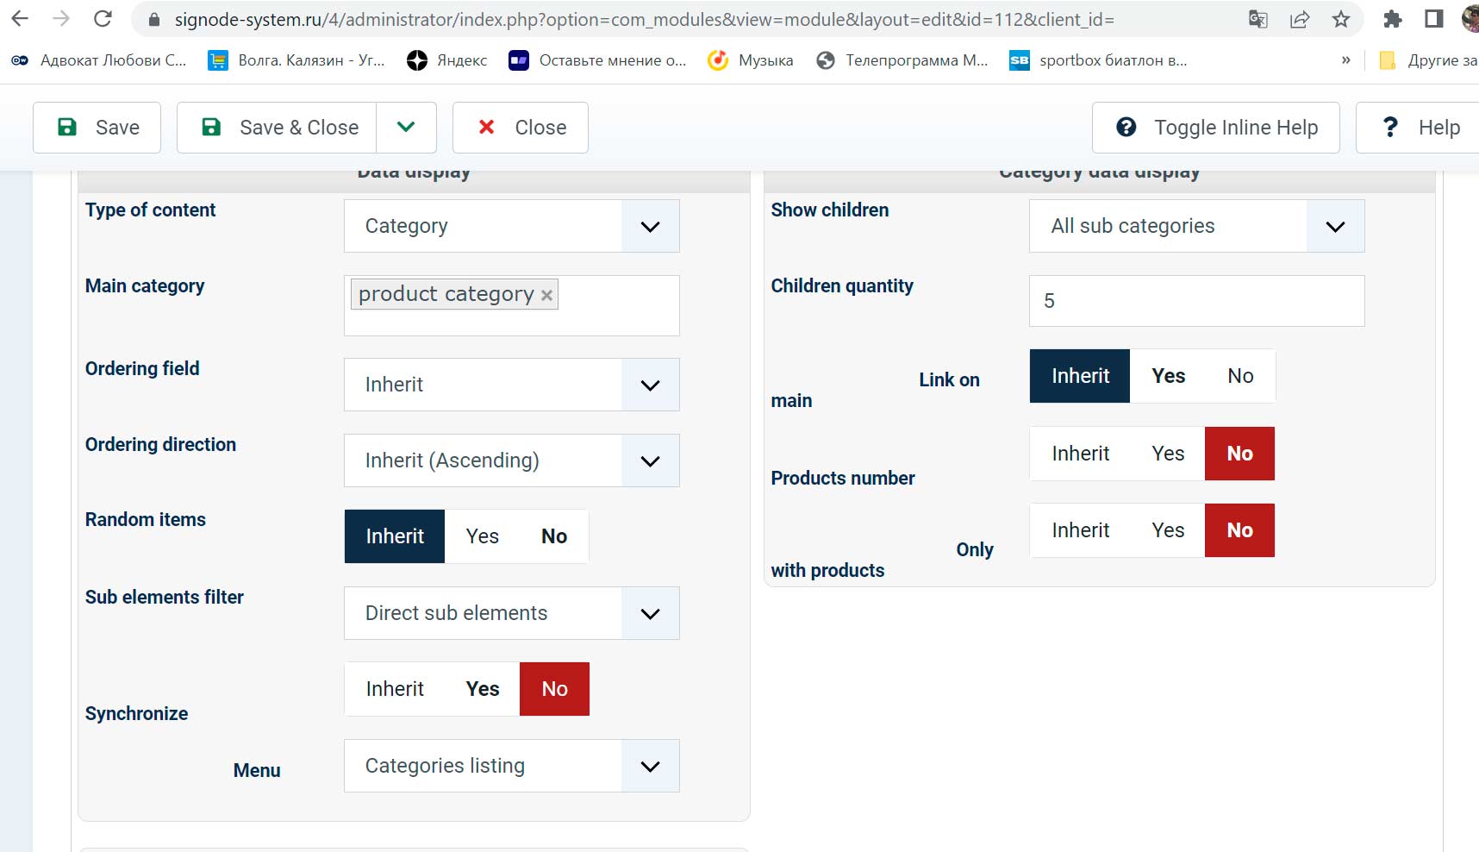Click the translate page icon
Image resolution: width=1479 pixels, height=852 pixels.
(1258, 19)
